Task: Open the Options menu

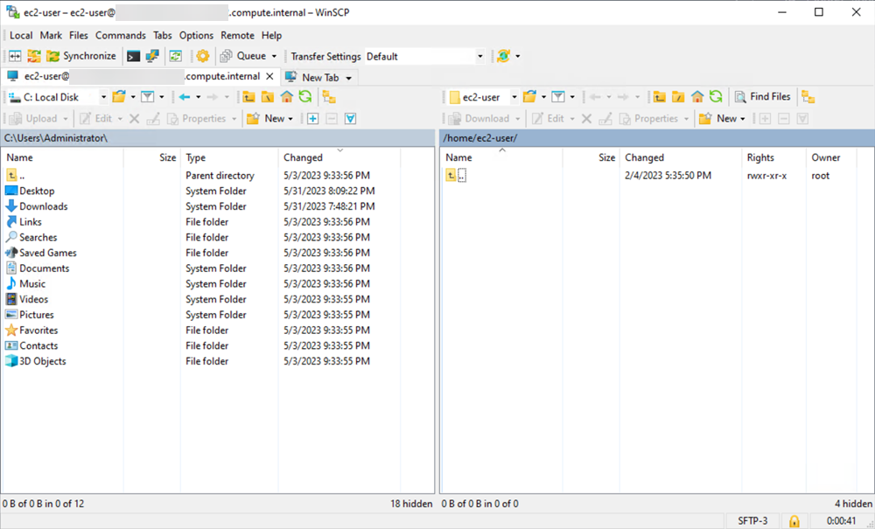Action: click(196, 35)
